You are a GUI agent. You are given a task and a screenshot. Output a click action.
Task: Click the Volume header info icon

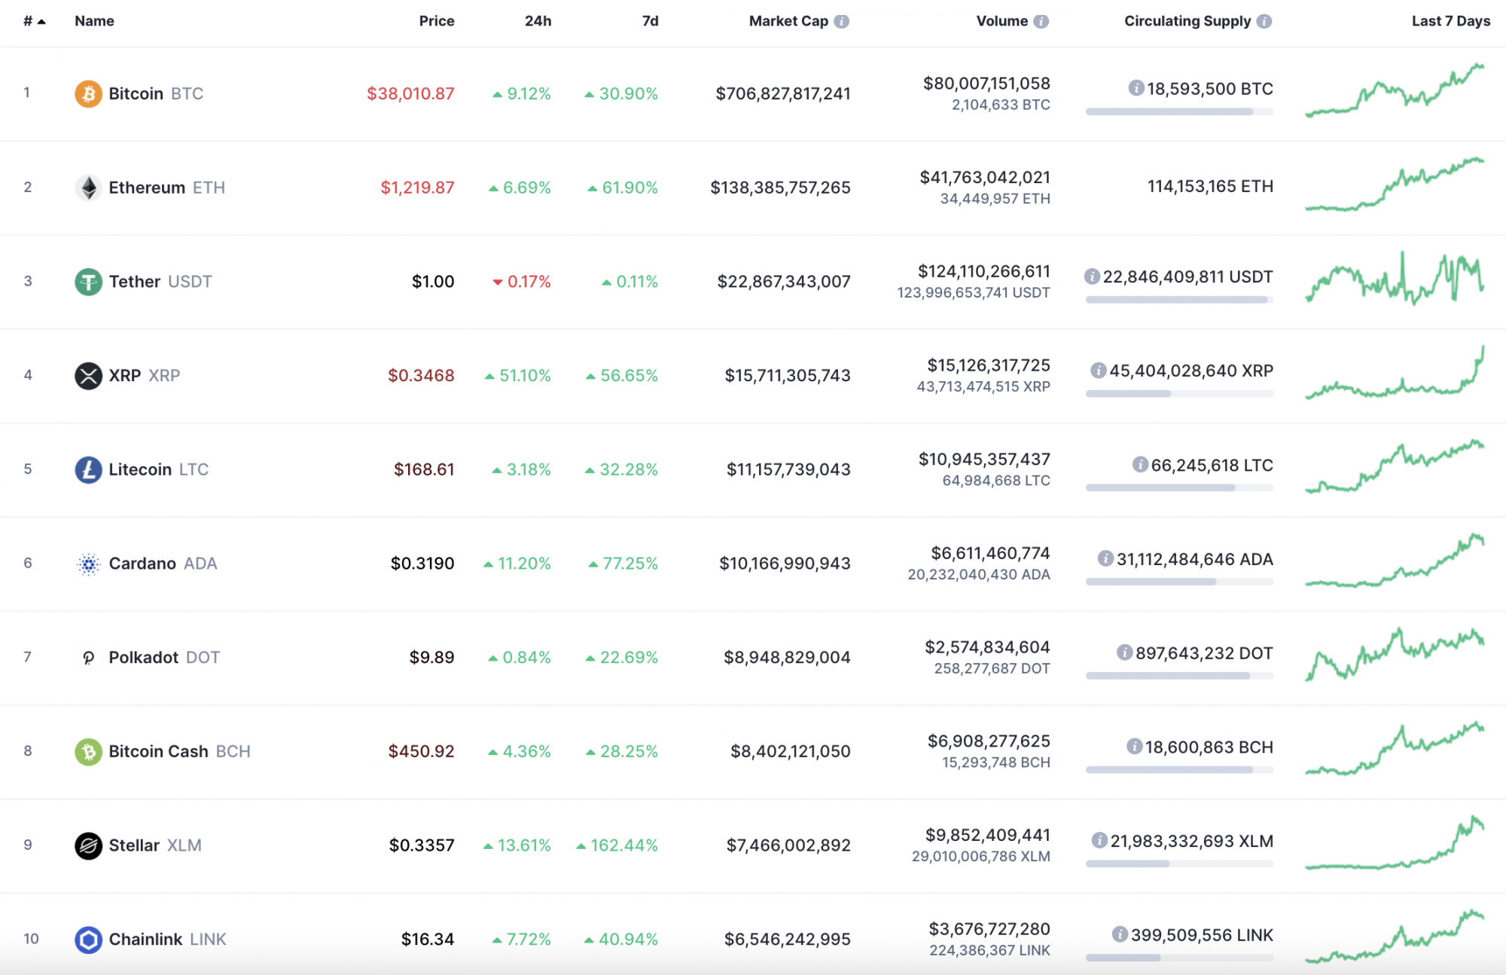point(1042,21)
